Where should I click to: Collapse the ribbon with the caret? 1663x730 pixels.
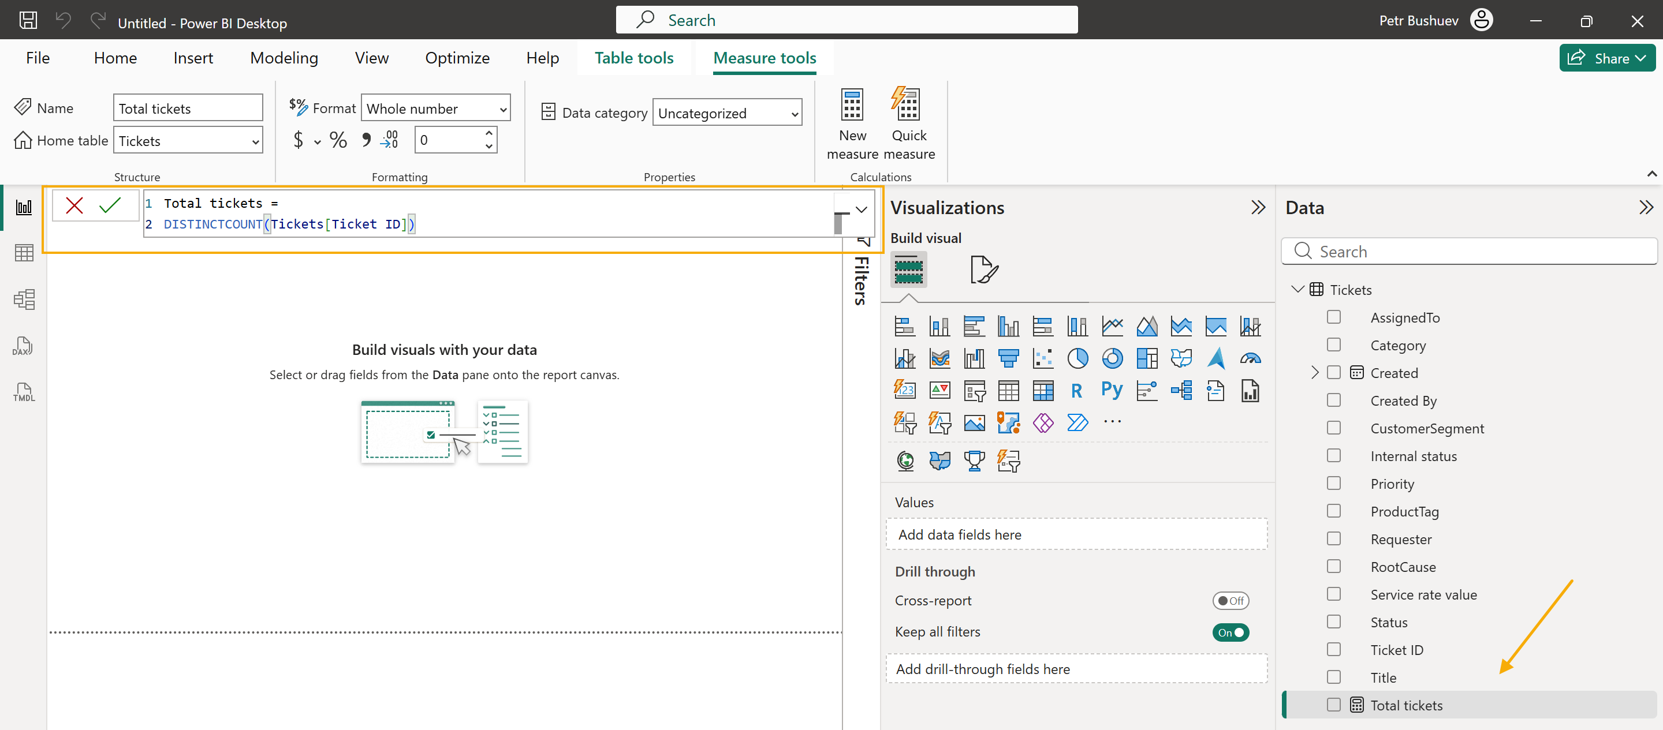point(1651,173)
